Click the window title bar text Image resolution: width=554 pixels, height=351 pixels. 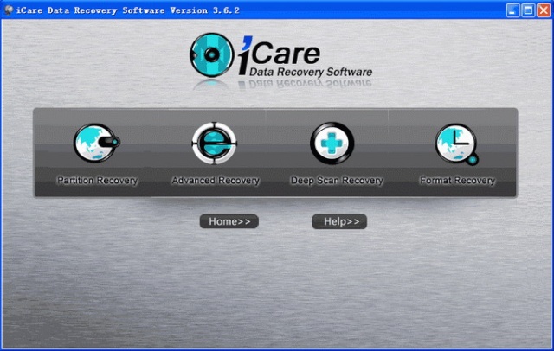pyautogui.click(x=128, y=10)
